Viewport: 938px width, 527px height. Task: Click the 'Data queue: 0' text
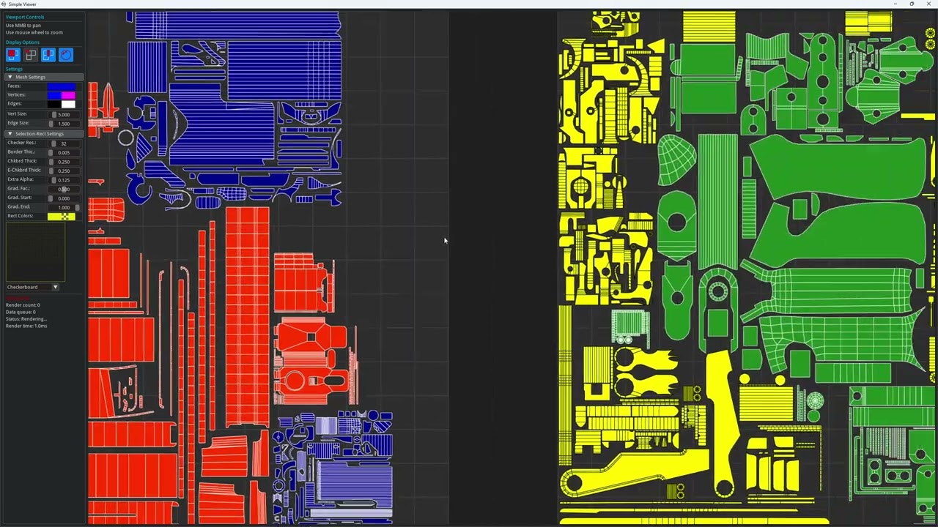point(21,312)
